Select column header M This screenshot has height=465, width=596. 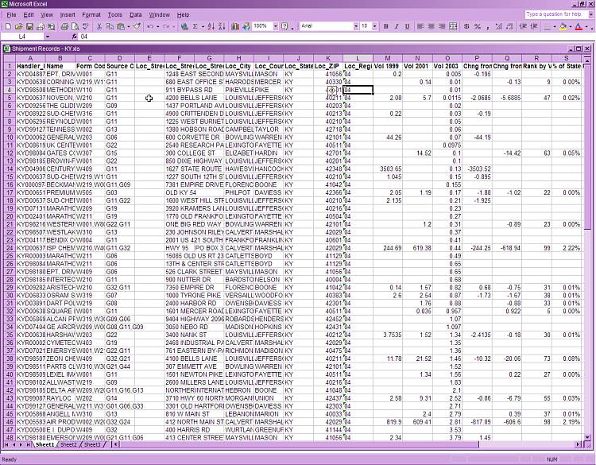click(x=388, y=58)
